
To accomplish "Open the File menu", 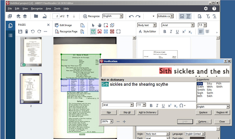I will click(x=10, y=9).
